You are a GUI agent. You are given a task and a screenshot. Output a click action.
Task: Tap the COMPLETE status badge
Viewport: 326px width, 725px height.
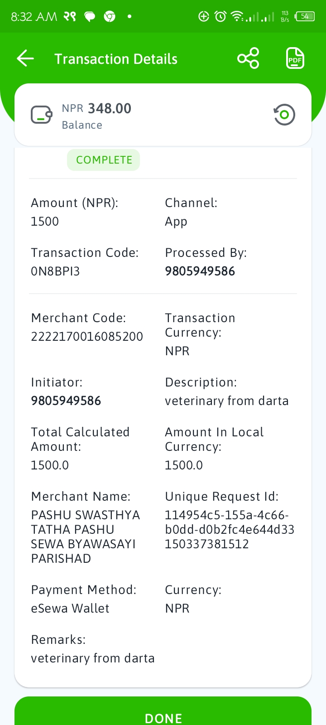tap(104, 160)
